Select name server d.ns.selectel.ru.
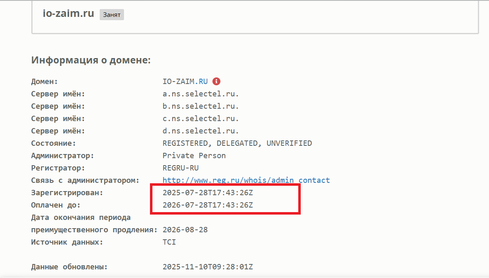This screenshot has height=278, width=489. pyautogui.click(x=201, y=131)
